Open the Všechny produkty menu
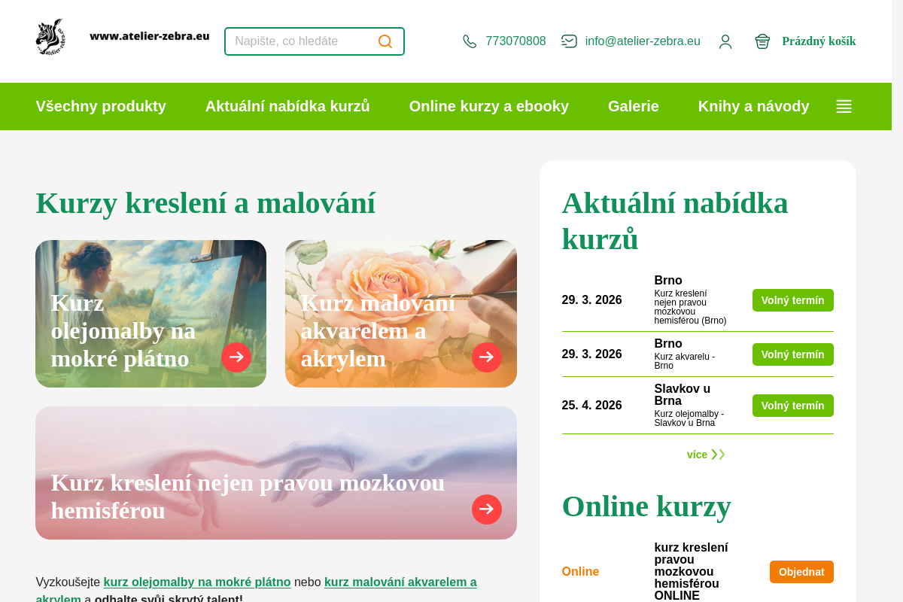Viewport: 903px width, 602px height. coord(101,106)
